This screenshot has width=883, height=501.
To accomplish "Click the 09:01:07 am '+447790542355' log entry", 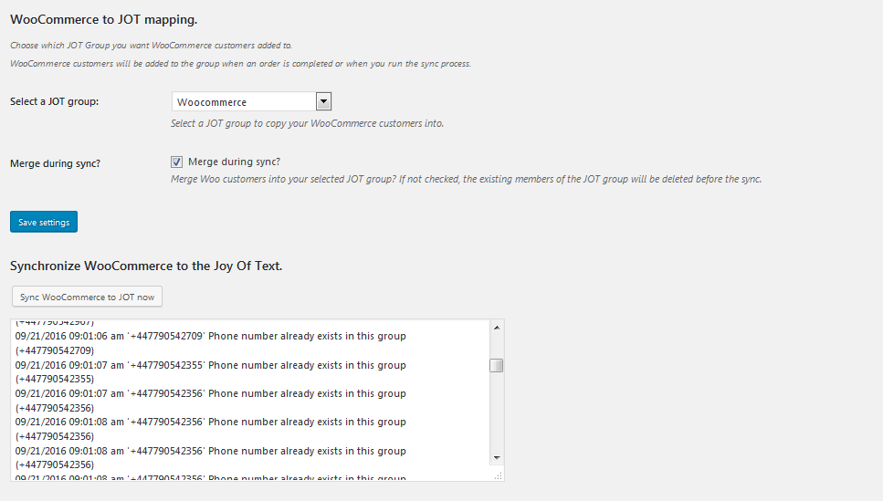I will point(210,365).
